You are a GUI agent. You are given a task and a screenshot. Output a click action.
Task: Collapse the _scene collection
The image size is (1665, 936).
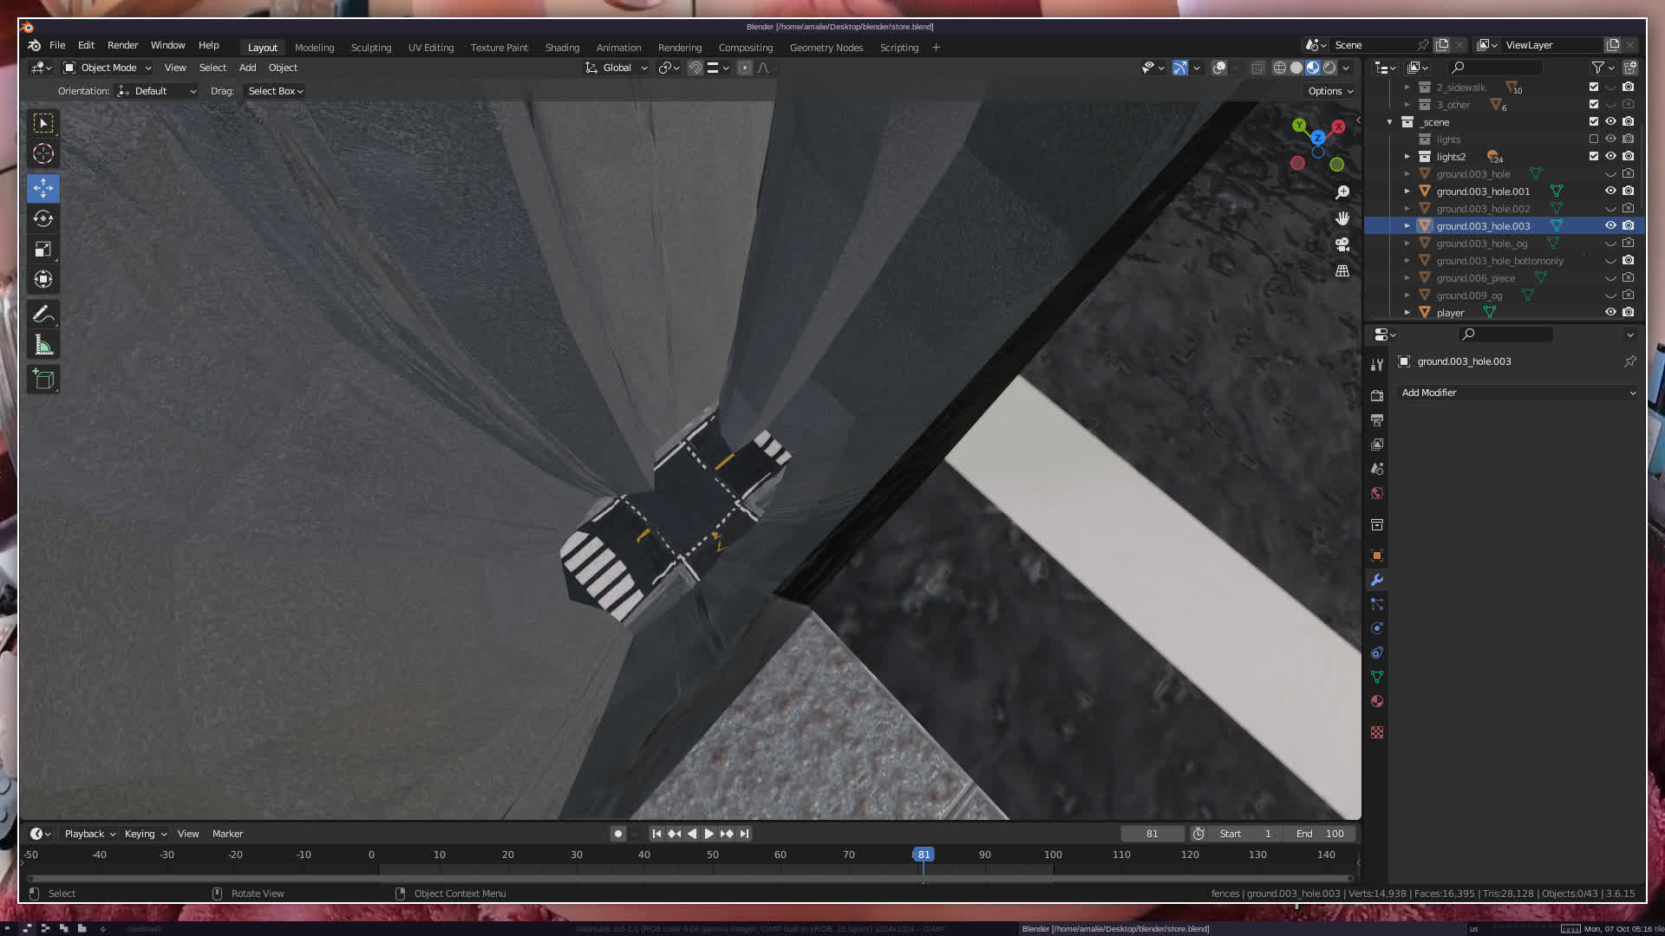pyautogui.click(x=1390, y=122)
